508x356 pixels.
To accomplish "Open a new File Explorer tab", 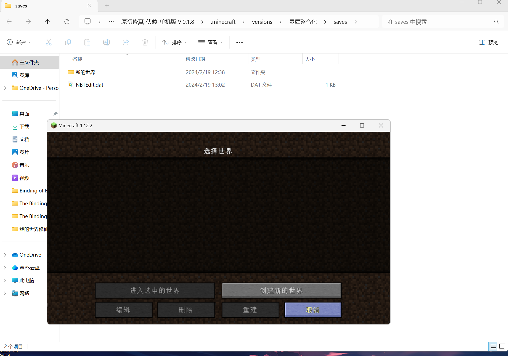I will (x=107, y=6).
